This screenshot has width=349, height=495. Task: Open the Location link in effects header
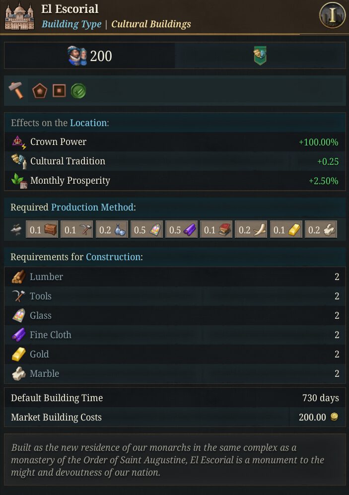pos(88,123)
